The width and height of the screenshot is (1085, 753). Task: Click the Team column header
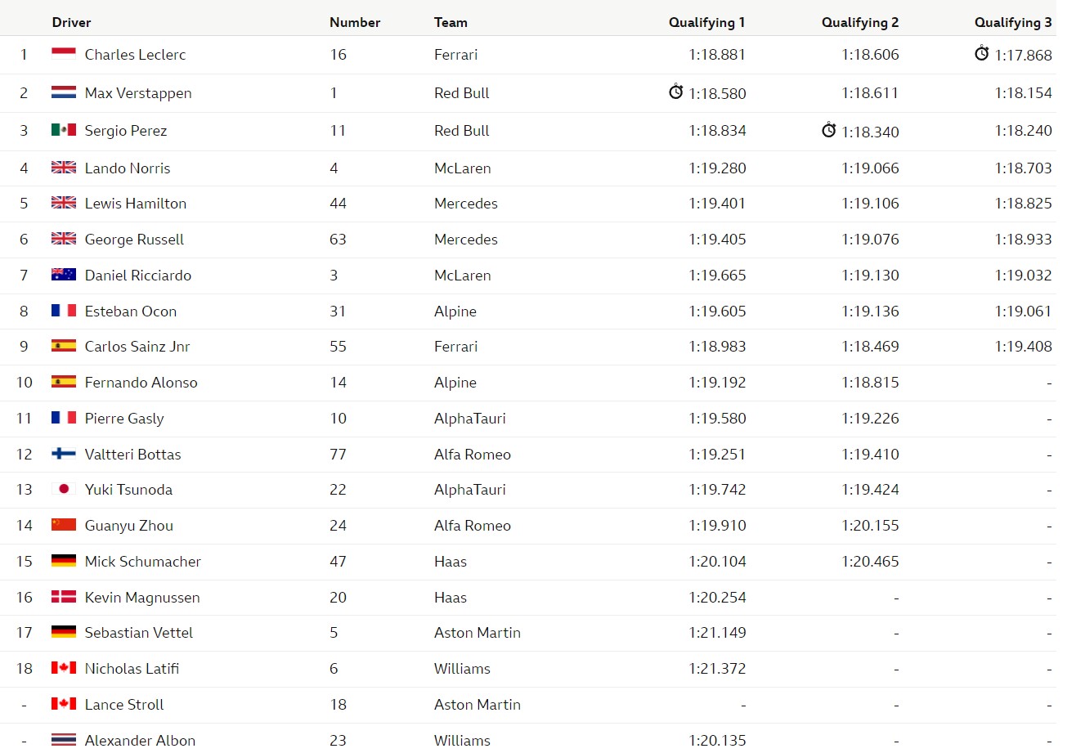[451, 22]
